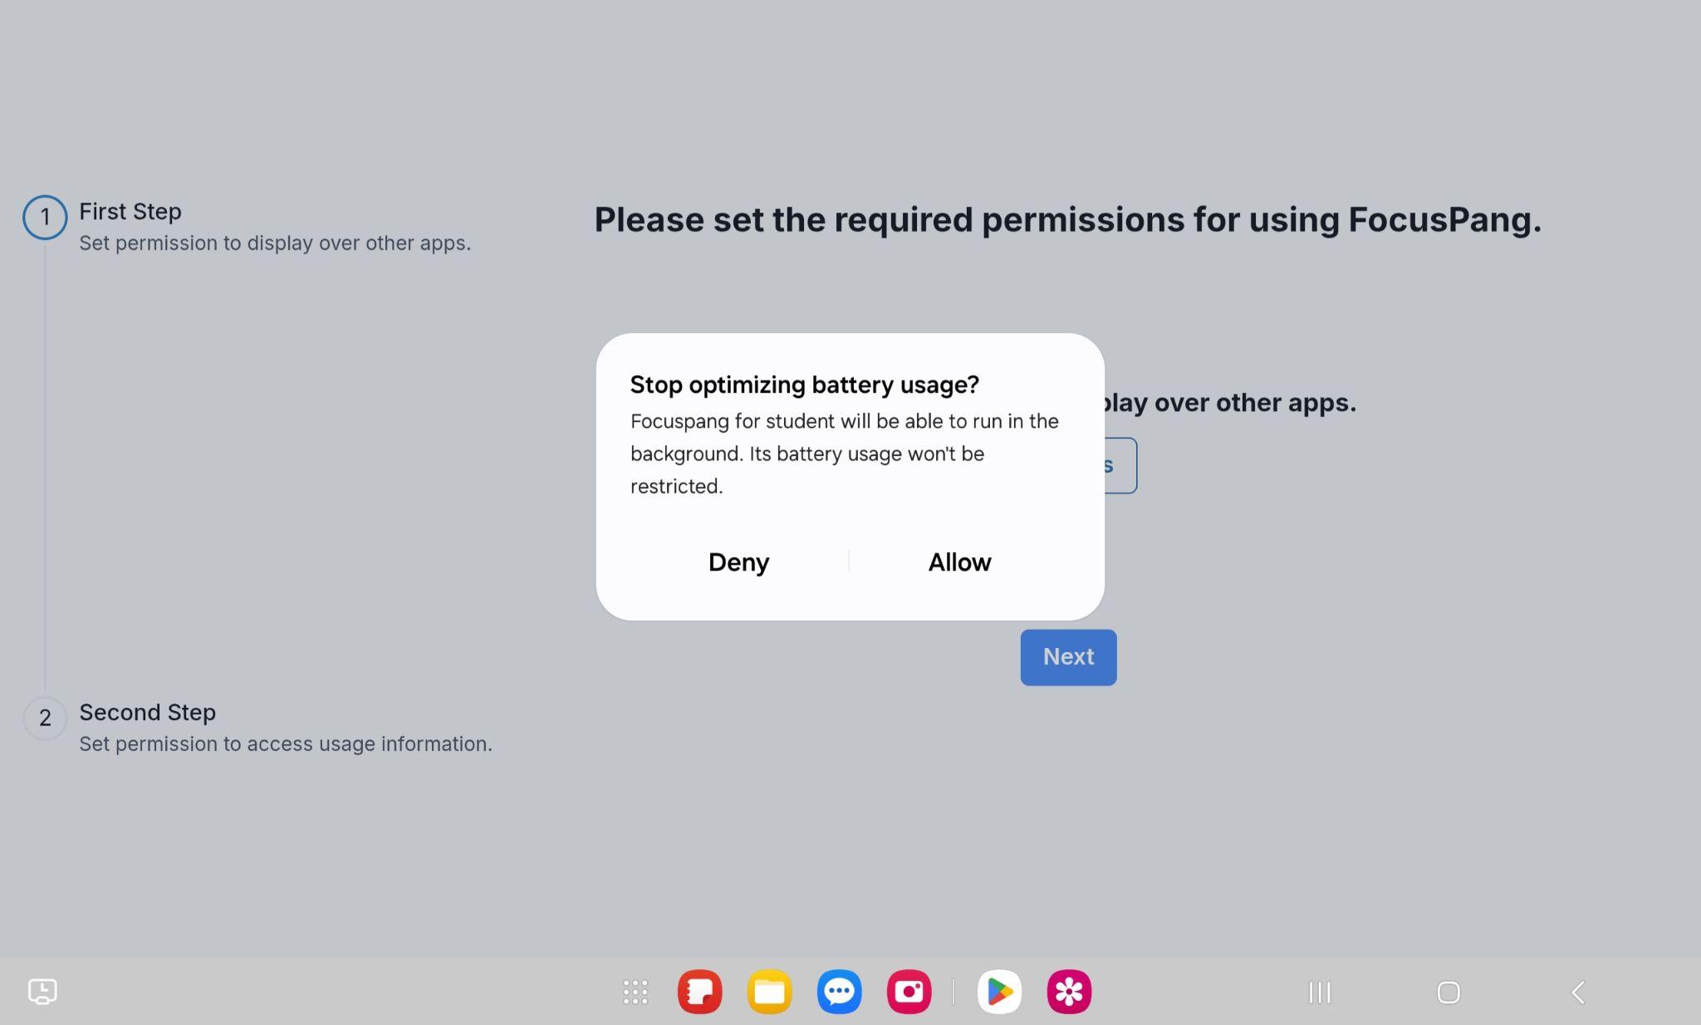Click the Second Step label
The height and width of the screenshot is (1025, 1701).
pyautogui.click(x=148, y=713)
